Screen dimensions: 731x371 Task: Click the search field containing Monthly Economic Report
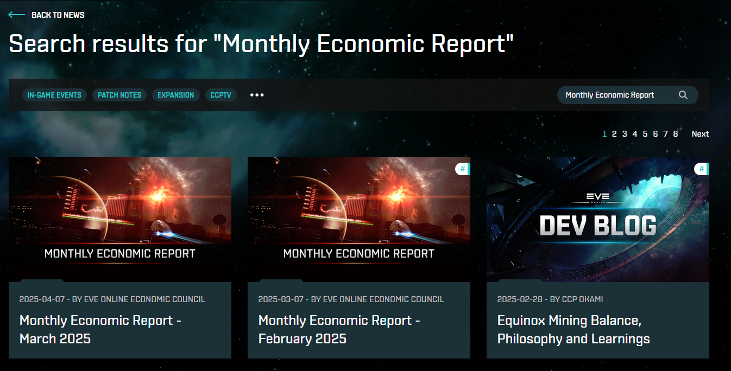tap(628, 95)
